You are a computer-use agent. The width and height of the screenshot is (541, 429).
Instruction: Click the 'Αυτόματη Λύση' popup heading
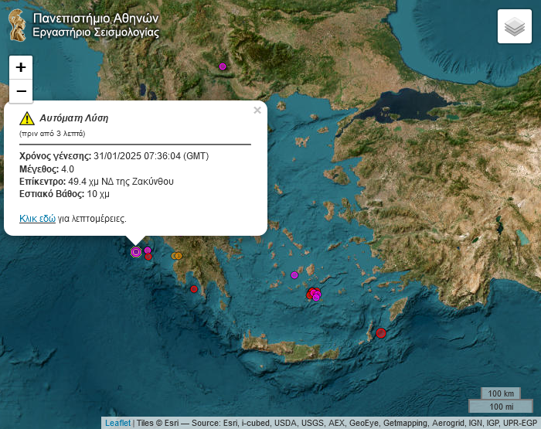pos(74,118)
